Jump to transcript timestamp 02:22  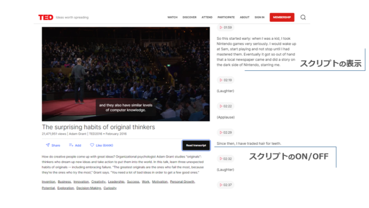[225, 106]
